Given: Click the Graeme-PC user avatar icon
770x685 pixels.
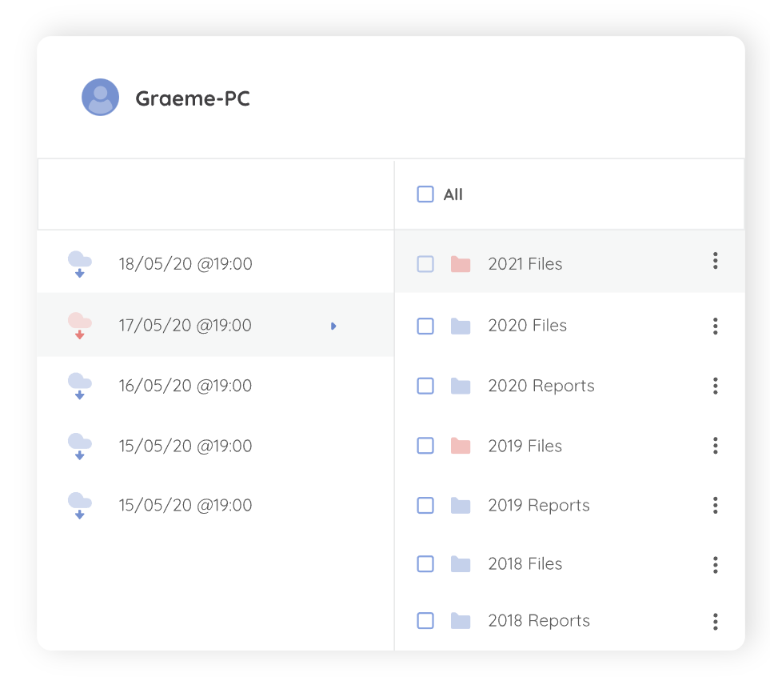Looking at the screenshot, I should tap(101, 97).
